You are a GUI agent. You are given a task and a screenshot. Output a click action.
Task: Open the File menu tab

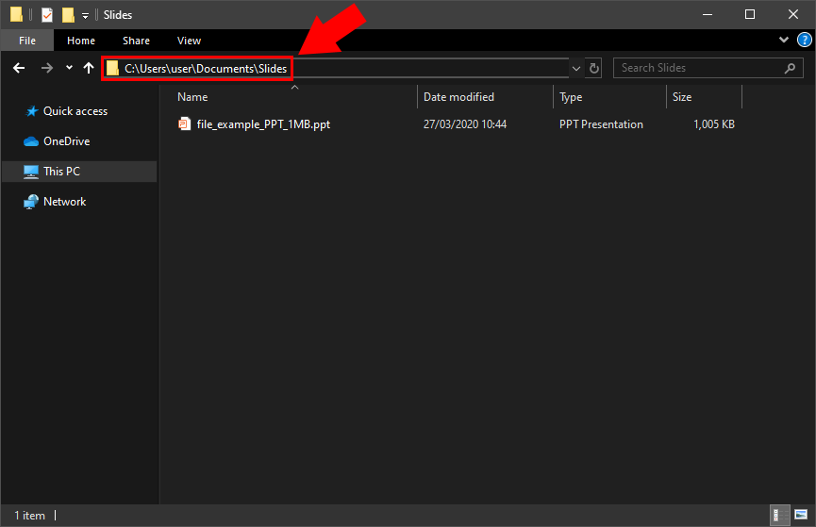(x=27, y=41)
